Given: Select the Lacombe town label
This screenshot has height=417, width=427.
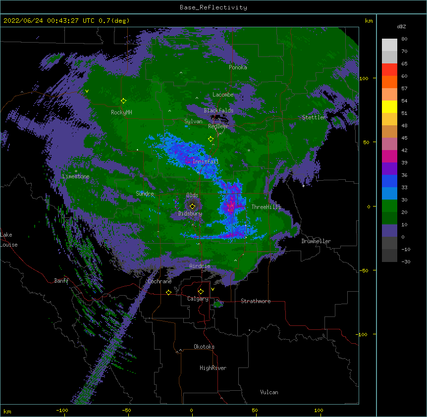Looking at the screenshot, I should point(223,95).
